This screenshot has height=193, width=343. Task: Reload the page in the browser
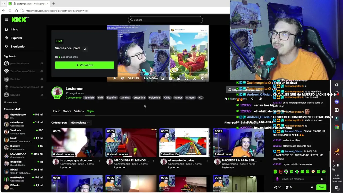coord(10,11)
